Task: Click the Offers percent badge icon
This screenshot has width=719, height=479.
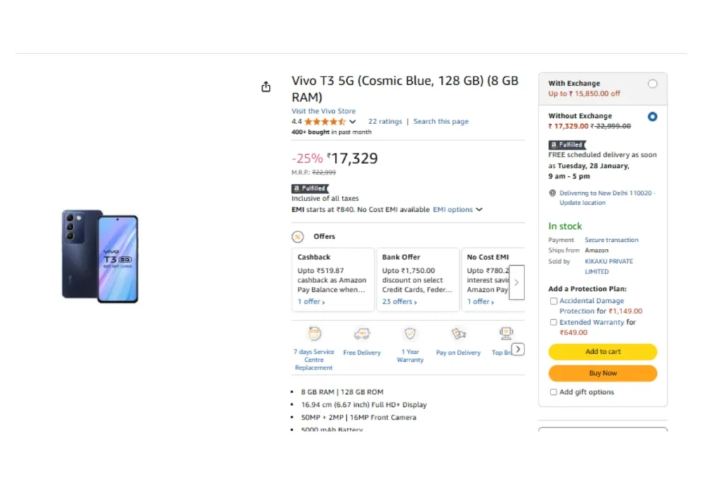Action: (298, 237)
